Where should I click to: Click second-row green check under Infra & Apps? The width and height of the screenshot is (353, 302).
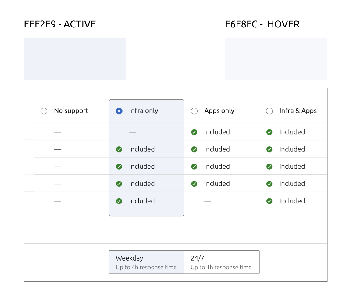pyautogui.click(x=269, y=149)
